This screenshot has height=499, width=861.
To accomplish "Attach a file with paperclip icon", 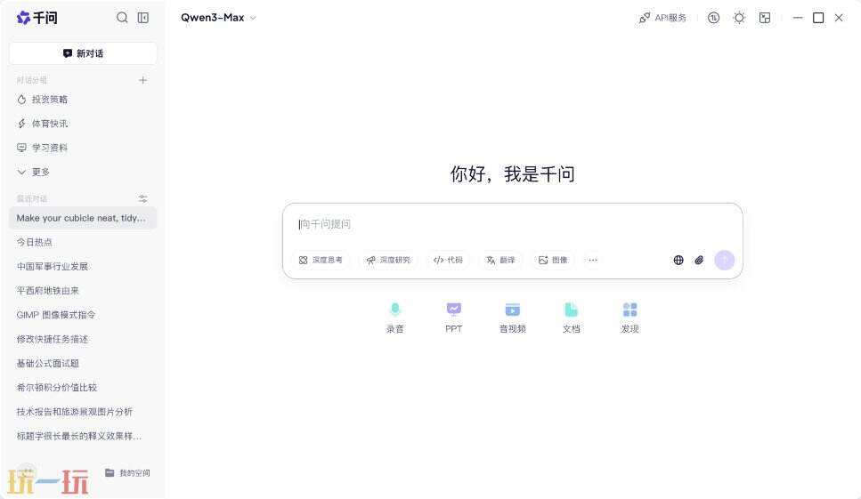I will (x=699, y=260).
